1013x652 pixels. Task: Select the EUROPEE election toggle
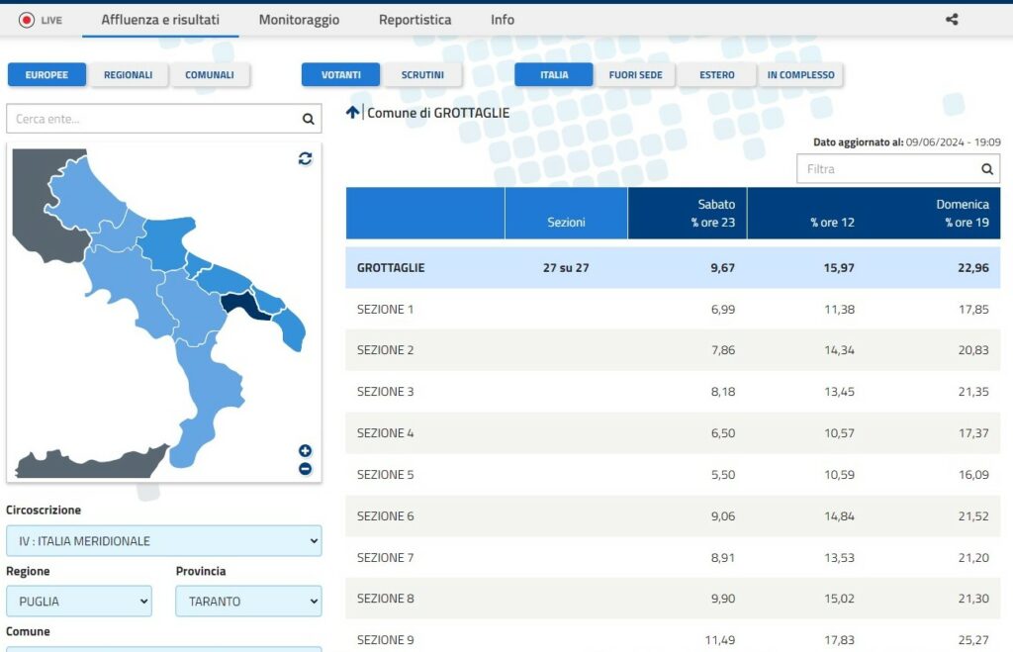[x=46, y=75]
